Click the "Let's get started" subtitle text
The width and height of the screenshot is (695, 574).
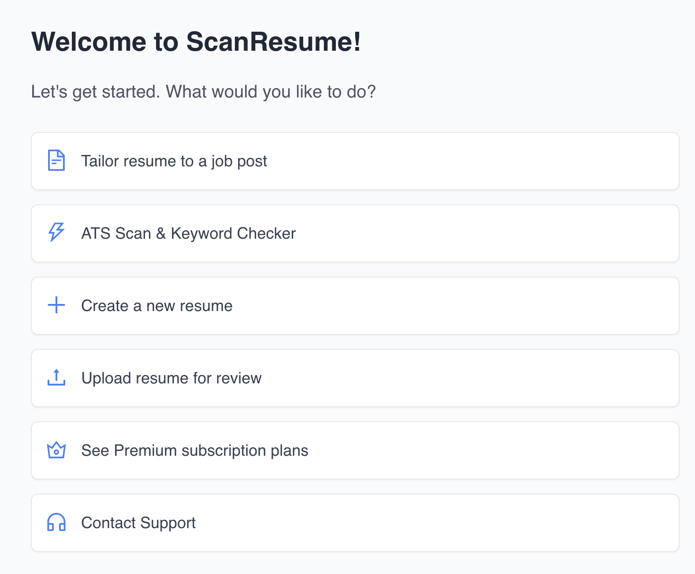203,92
